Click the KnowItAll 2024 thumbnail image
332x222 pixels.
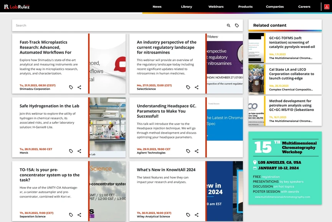click(225, 191)
